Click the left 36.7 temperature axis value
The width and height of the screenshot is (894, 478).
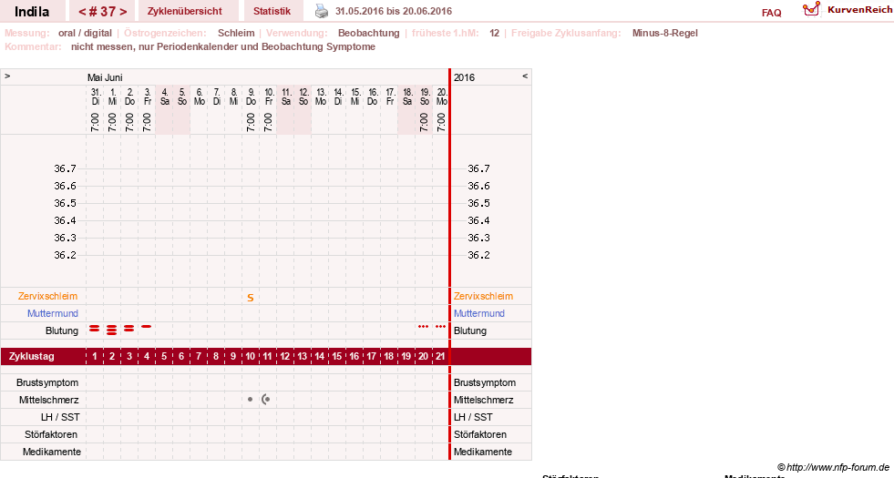tap(65, 168)
